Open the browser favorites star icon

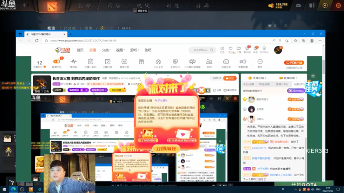point(296,40)
